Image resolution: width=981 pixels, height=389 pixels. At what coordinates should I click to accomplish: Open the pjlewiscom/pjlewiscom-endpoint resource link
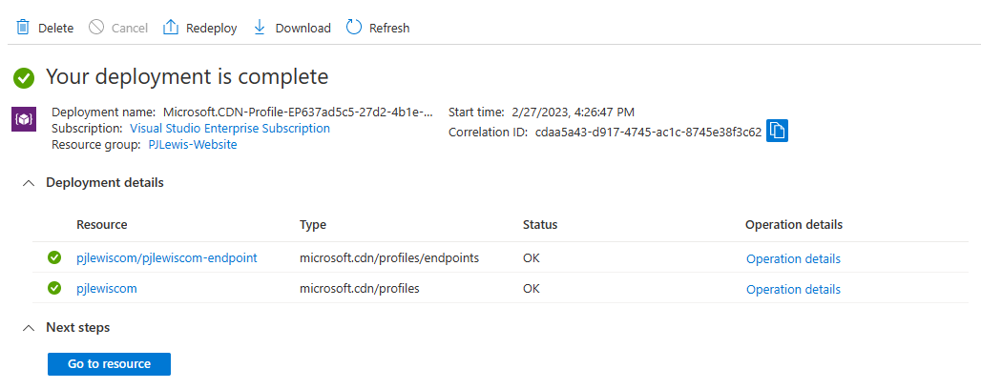click(166, 257)
